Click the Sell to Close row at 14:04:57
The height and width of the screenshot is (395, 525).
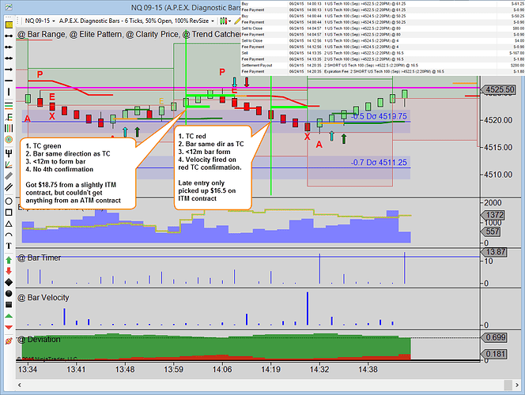coord(383,28)
